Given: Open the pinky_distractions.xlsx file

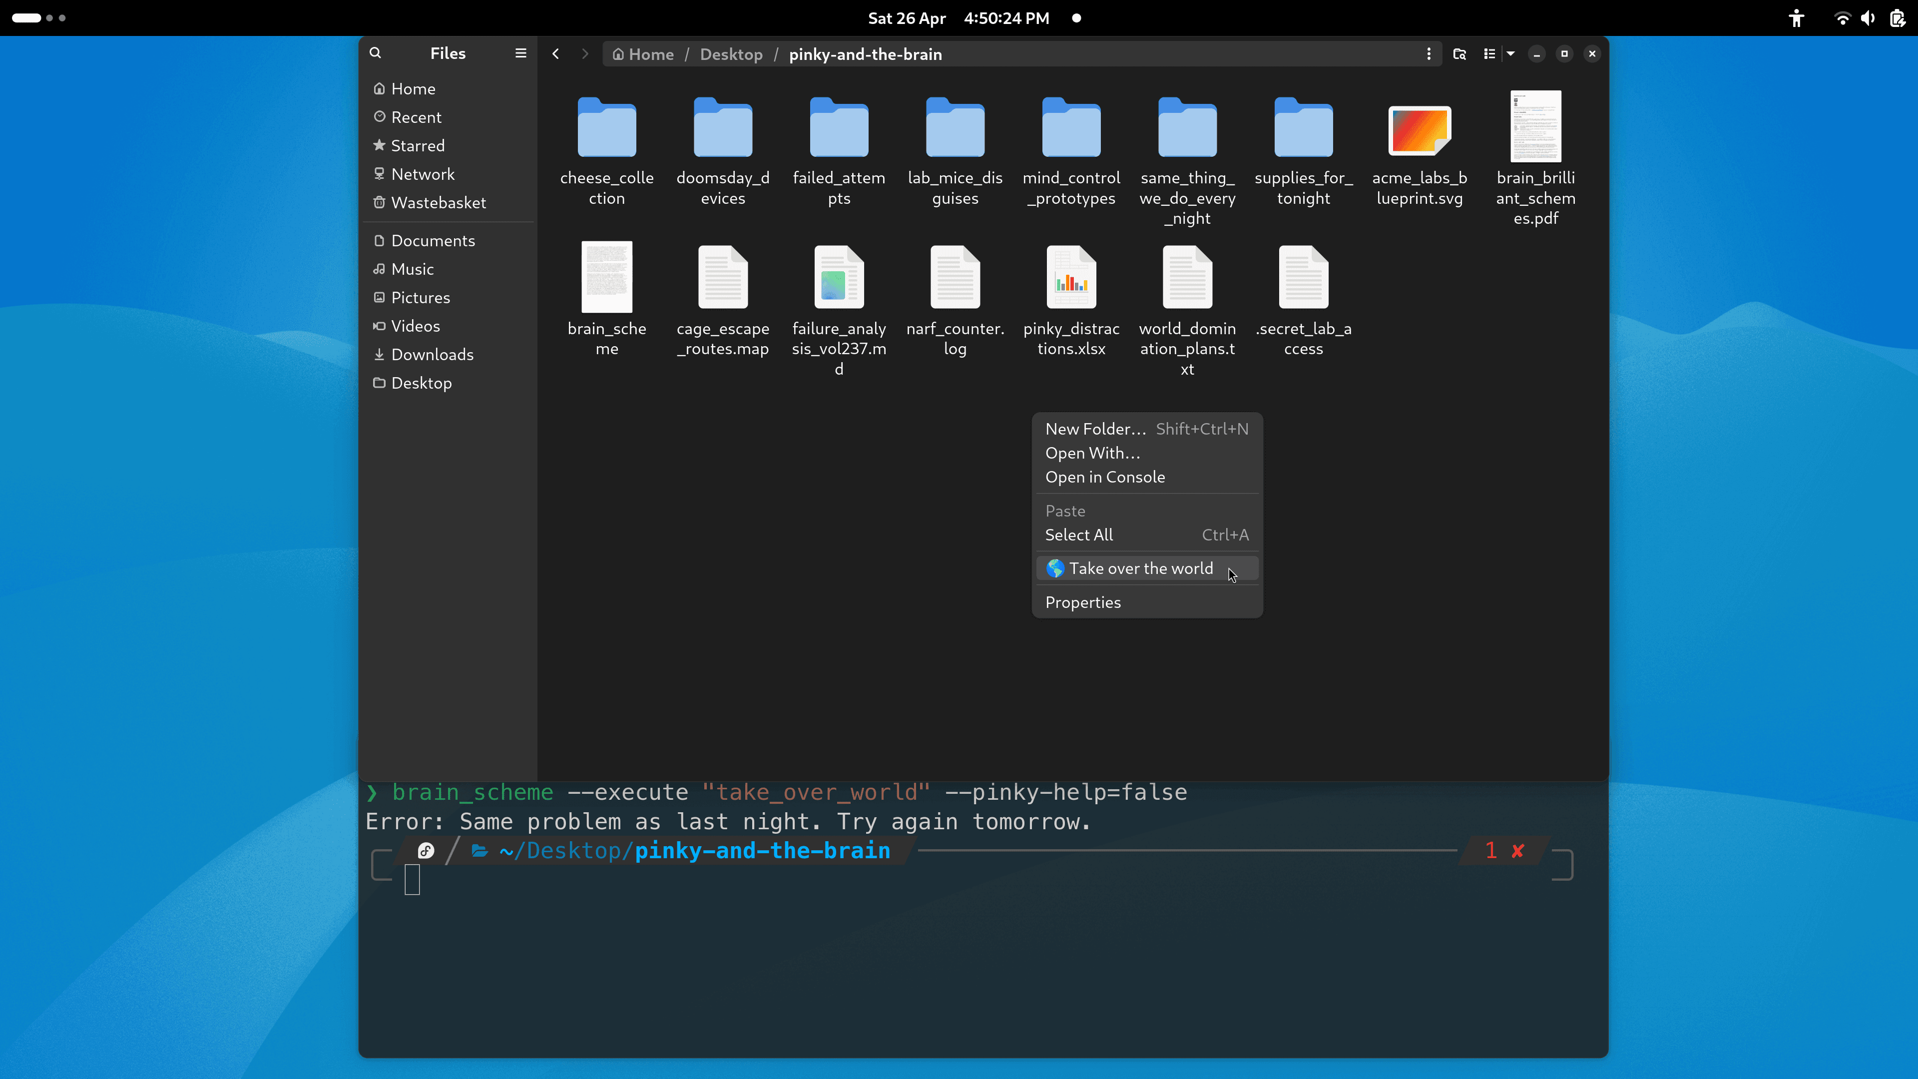Looking at the screenshot, I should (1071, 277).
